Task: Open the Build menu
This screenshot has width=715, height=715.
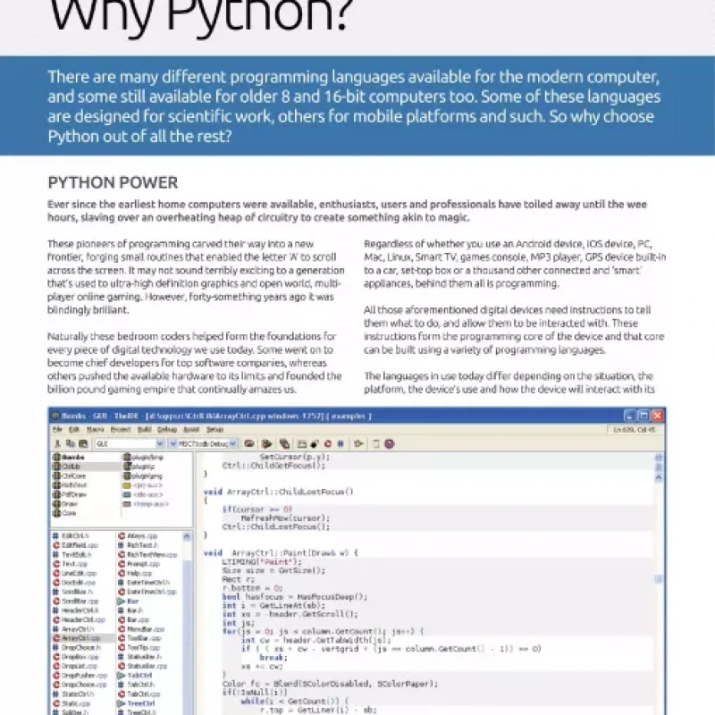Action: tap(145, 430)
